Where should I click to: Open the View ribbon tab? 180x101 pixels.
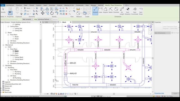pyautogui.click(x=87, y=5)
